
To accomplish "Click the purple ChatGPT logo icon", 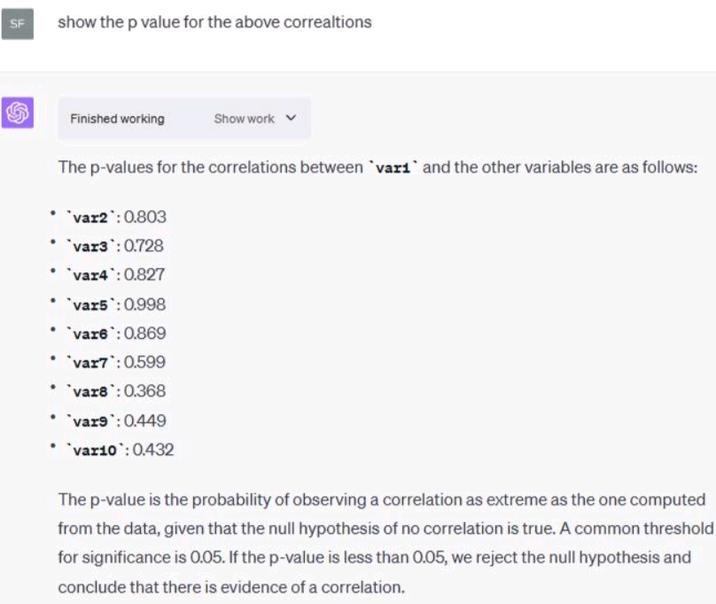I will 18,114.
